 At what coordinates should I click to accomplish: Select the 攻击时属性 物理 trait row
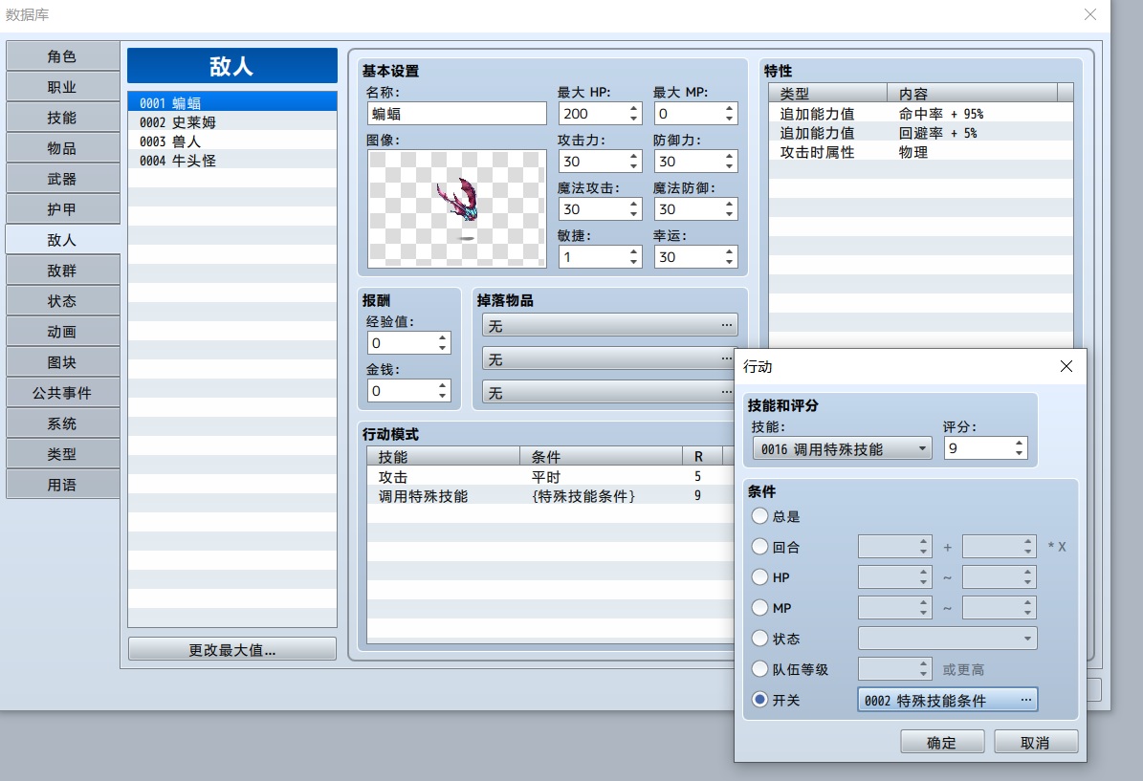[921, 152]
